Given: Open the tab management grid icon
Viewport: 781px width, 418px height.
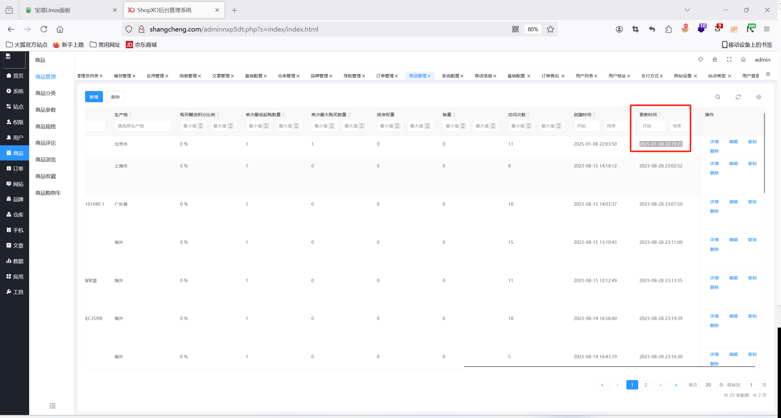Looking at the screenshot, I should (768, 74).
